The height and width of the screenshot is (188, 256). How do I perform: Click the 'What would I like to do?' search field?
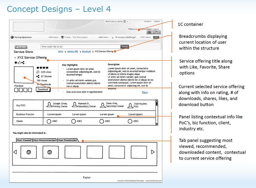[80, 46]
